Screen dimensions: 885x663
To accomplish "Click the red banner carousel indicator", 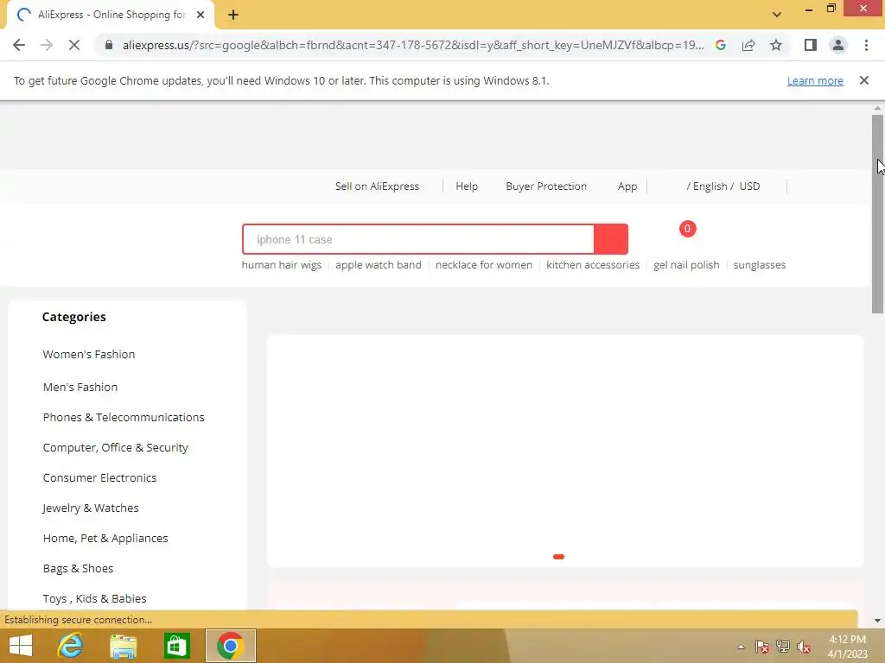I will tap(559, 557).
